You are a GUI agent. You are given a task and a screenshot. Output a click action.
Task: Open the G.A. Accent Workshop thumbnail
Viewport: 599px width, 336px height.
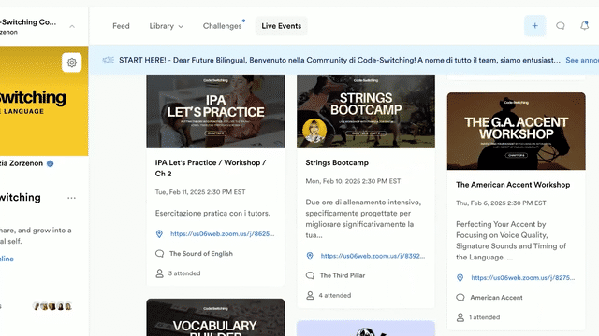[x=516, y=131]
